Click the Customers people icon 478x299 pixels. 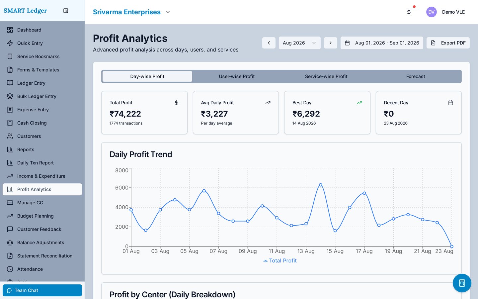10,136
